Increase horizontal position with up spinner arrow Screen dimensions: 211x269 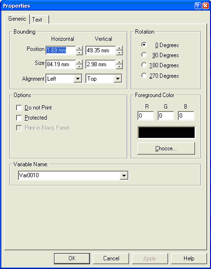(79, 49)
